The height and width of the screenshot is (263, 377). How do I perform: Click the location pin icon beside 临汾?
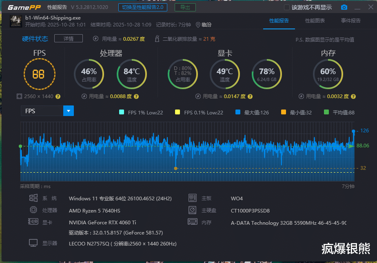pos(198,25)
